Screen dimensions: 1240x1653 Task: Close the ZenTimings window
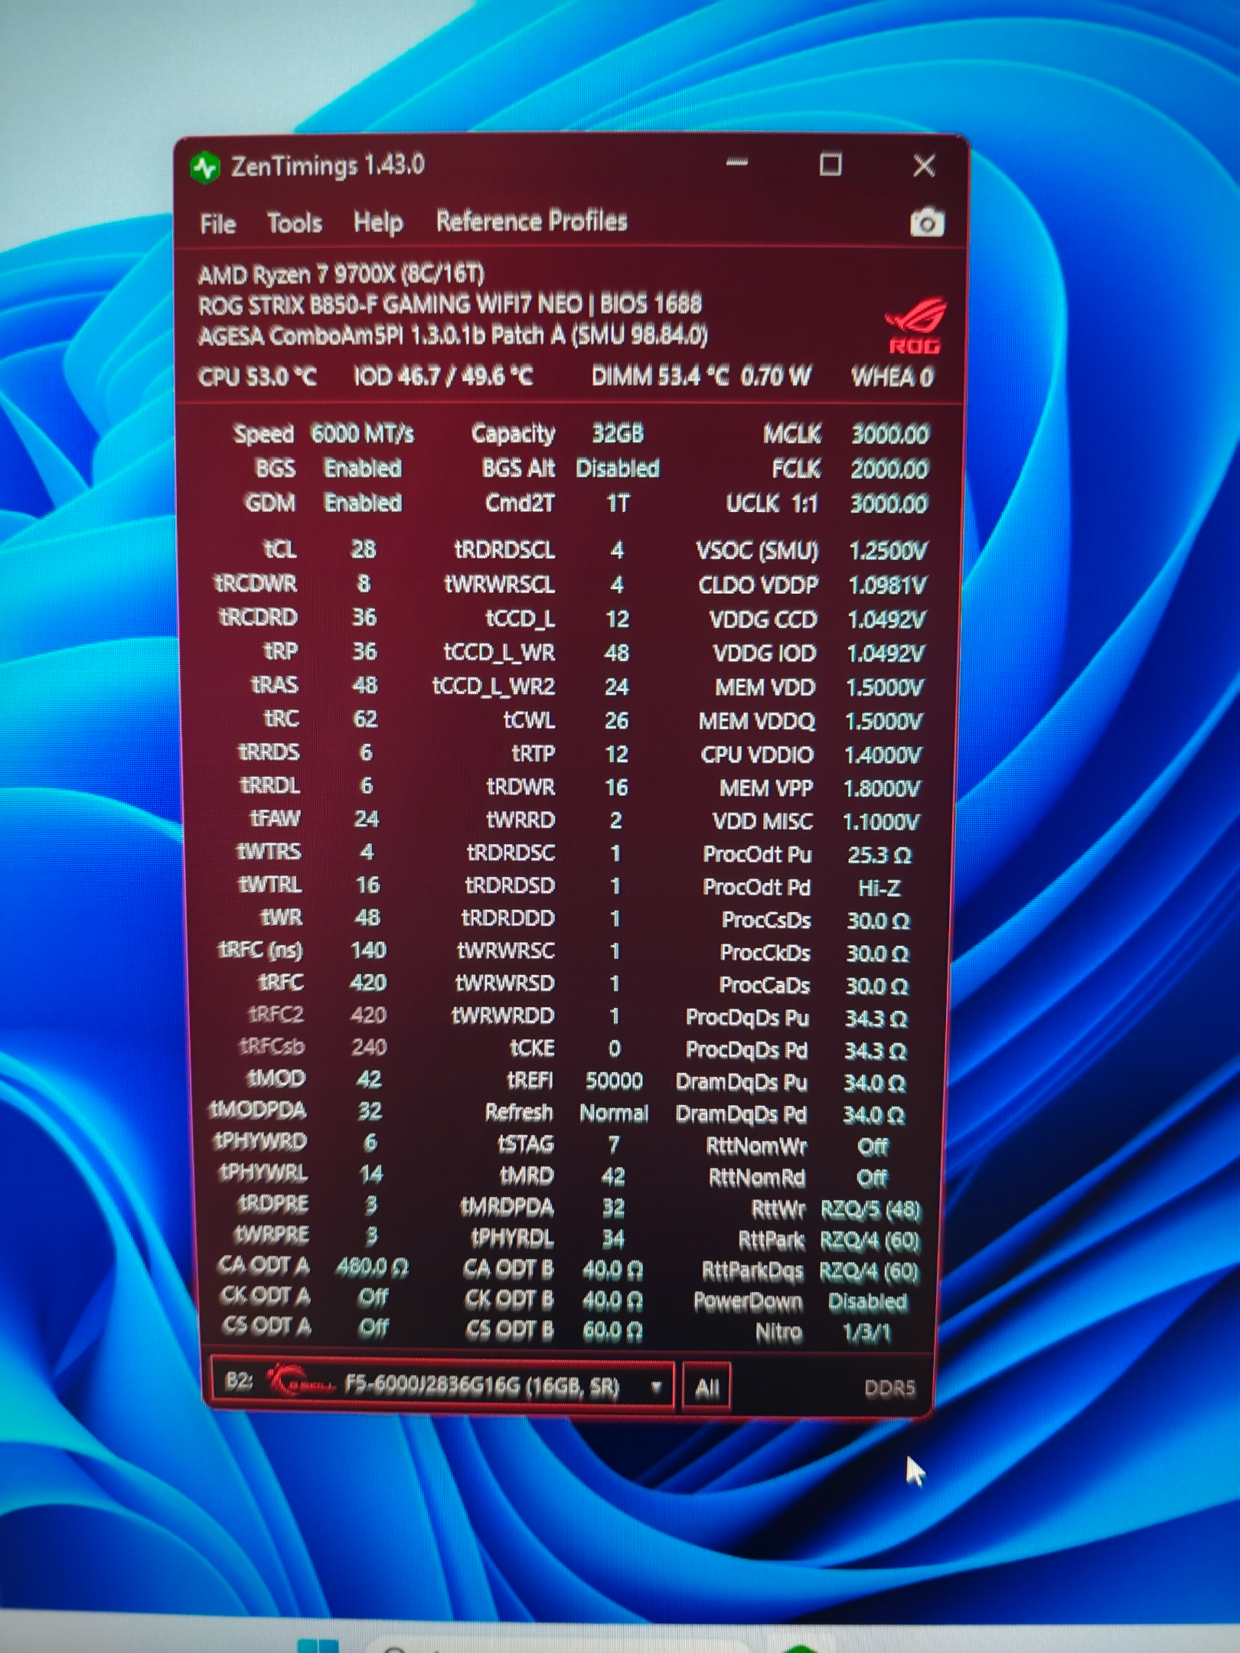pyautogui.click(x=924, y=165)
